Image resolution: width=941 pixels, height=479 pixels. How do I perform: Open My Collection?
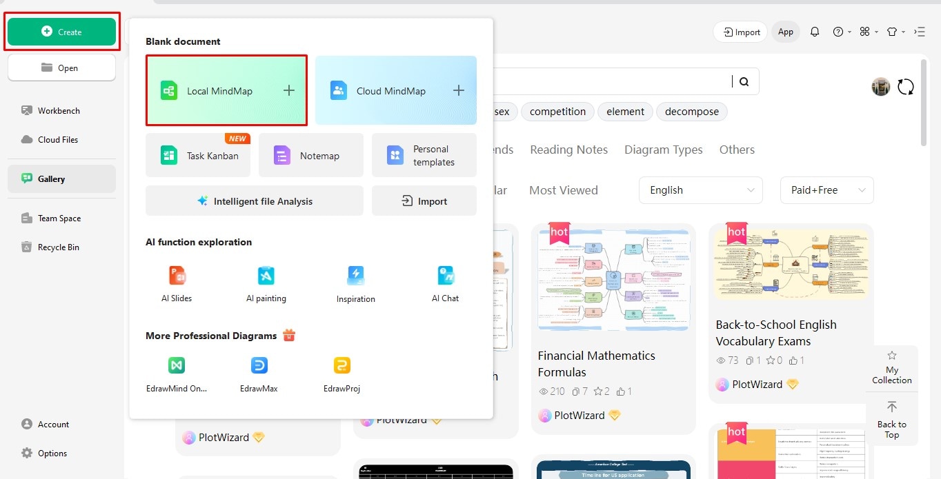[x=891, y=367]
